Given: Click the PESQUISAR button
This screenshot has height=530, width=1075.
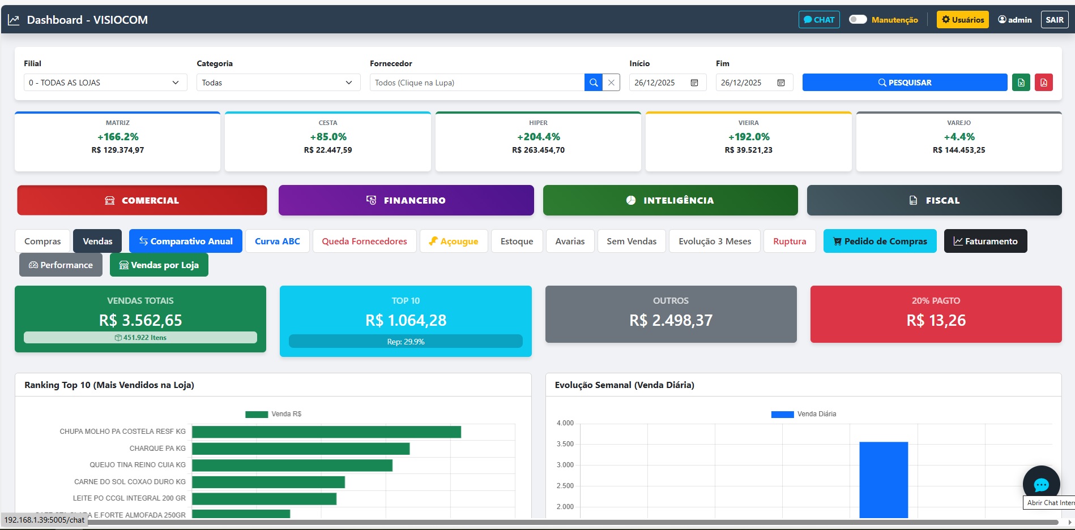Looking at the screenshot, I should point(905,82).
